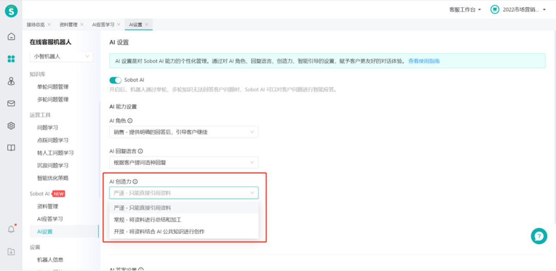Click the 知识库 section label

click(x=38, y=74)
